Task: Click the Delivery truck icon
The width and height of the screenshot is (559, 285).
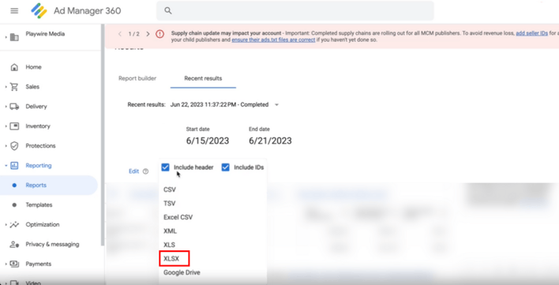Action: click(14, 106)
